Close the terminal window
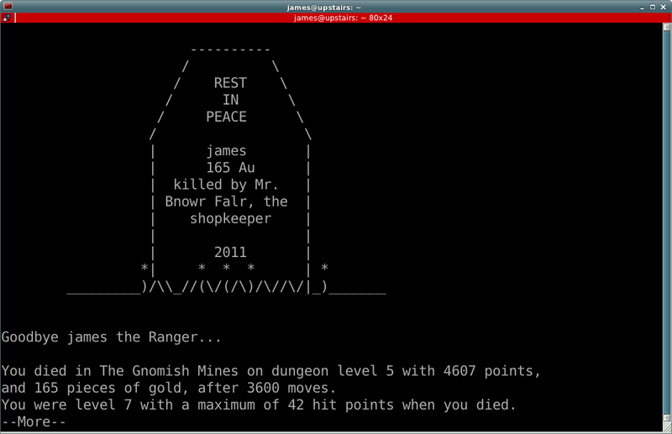This screenshot has width=672, height=434. [663, 7]
